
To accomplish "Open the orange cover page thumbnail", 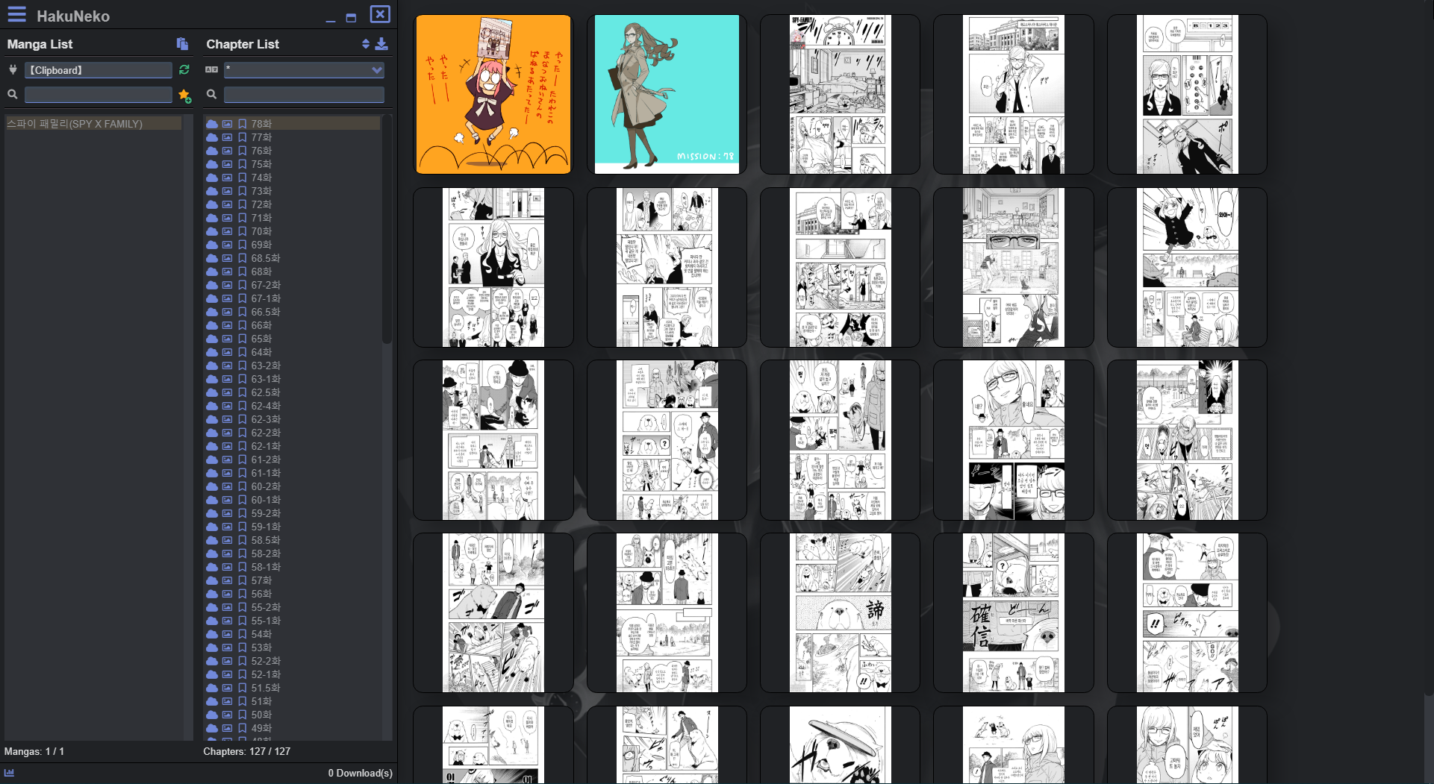I will [493, 94].
